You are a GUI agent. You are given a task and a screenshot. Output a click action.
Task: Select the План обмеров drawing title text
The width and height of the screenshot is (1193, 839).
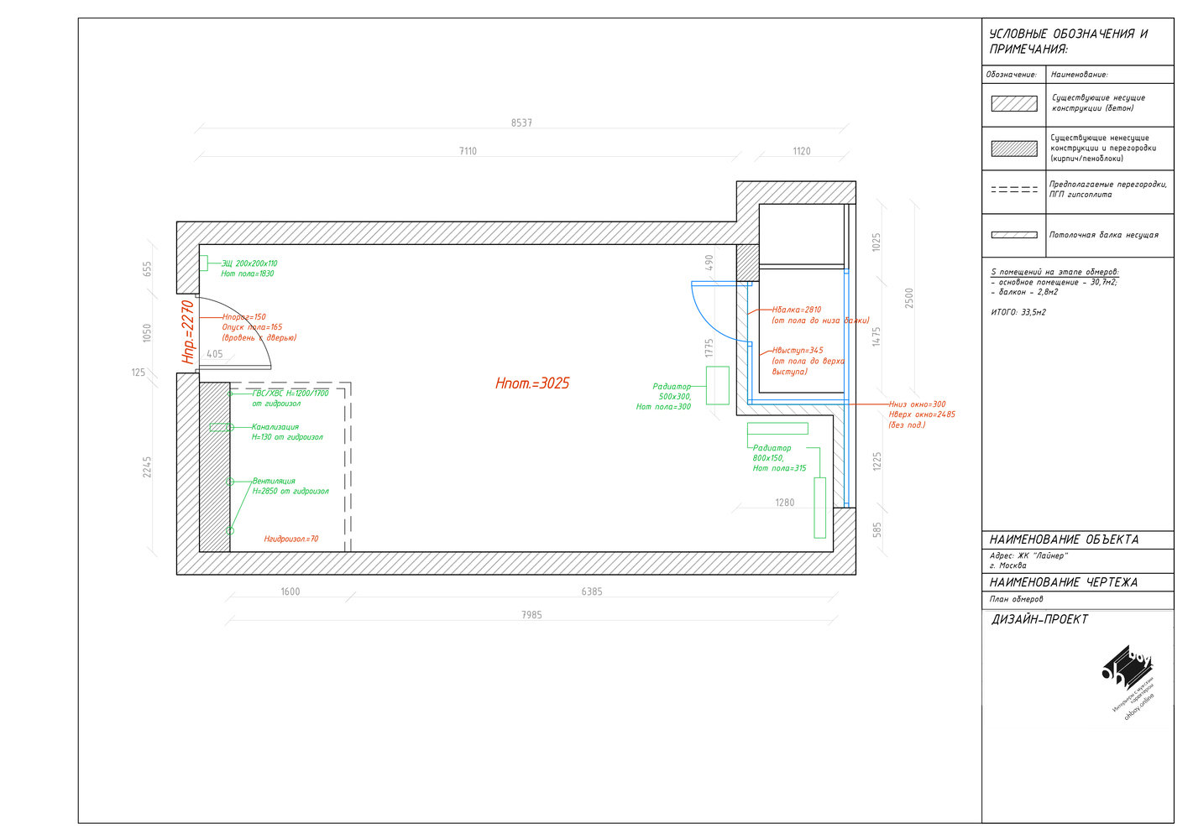1016,599
